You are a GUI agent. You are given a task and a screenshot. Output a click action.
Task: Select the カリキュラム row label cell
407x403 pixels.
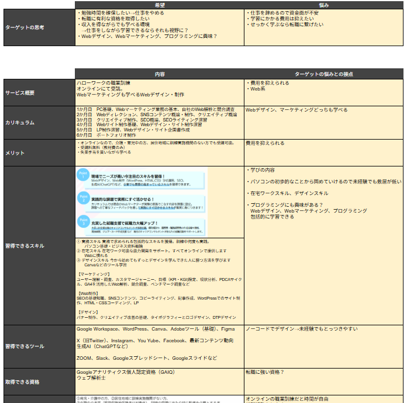coord(39,123)
